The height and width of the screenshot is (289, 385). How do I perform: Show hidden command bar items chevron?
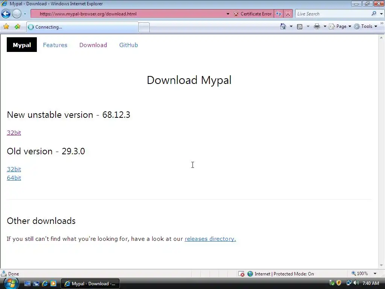(382, 23)
